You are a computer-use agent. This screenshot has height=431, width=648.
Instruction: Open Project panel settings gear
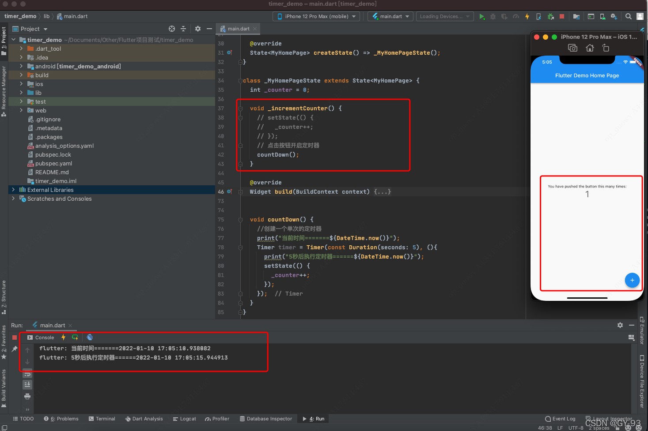[198, 29]
